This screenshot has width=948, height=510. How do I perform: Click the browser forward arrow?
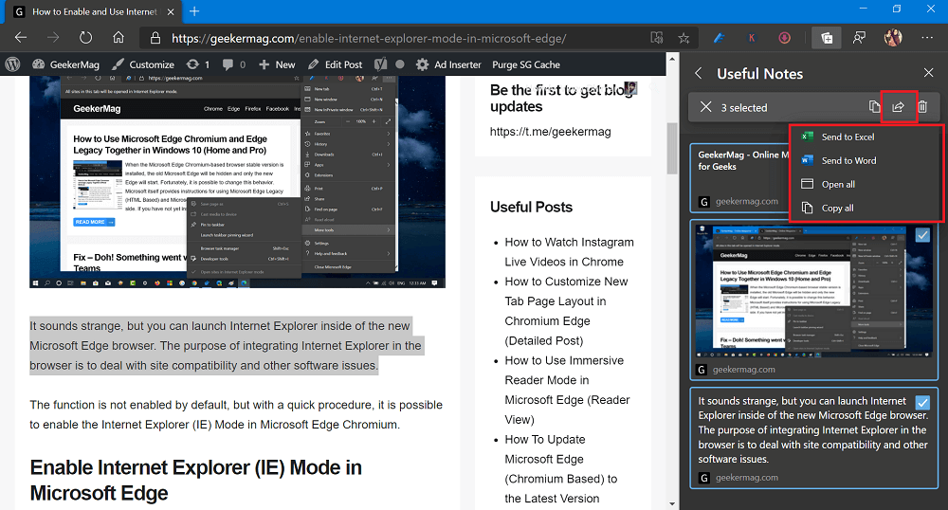tap(53, 38)
